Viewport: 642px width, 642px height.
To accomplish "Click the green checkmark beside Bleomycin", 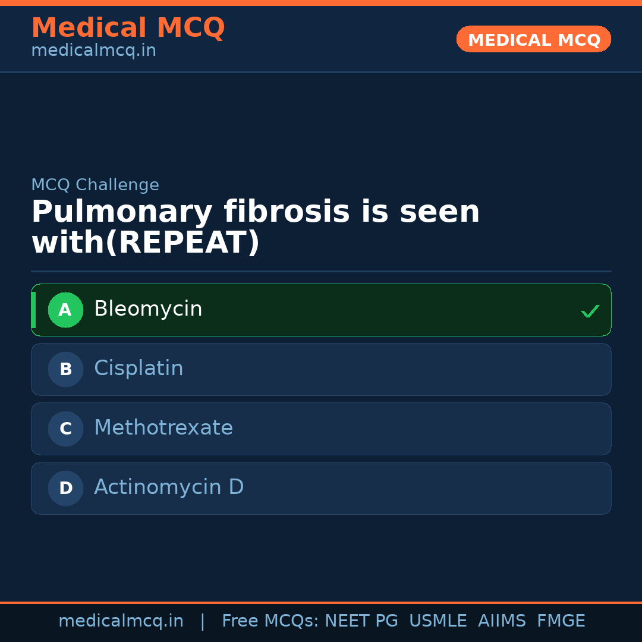I will (590, 311).
